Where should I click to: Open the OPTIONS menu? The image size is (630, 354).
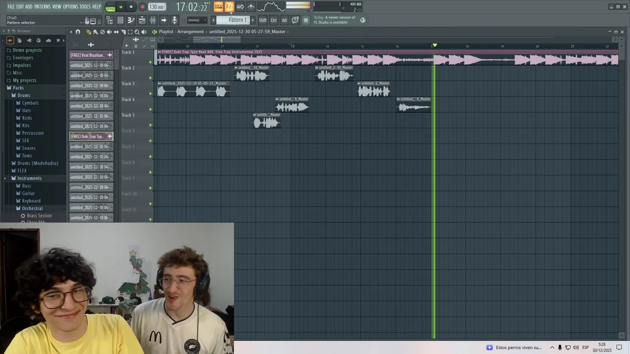click(70, 6)
